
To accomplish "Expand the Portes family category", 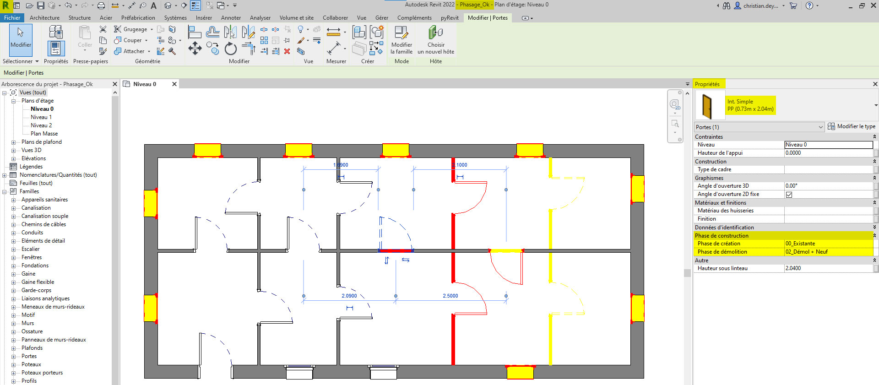I will [13, 357].
